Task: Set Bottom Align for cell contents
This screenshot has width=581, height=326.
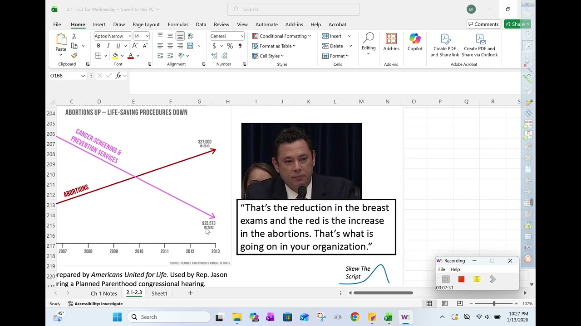Action: (180, 36)
